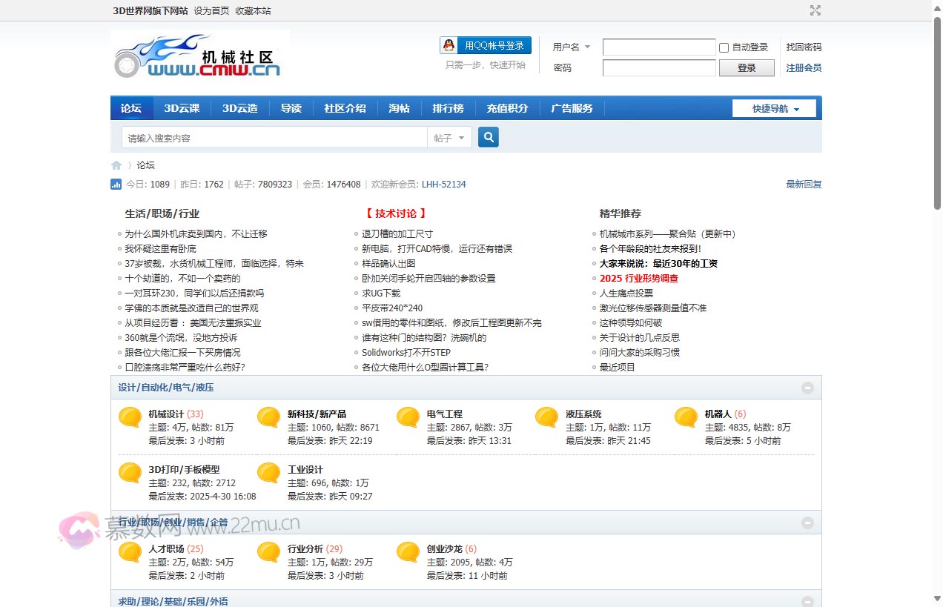Click the 登录 button

747,68
